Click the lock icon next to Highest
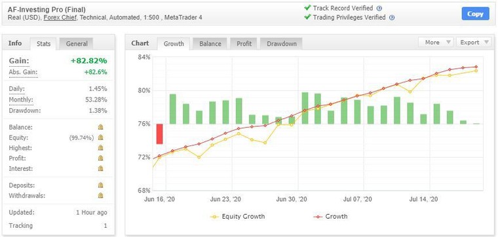Viewport: 498px width, 237px height. [x=101, y=148]
